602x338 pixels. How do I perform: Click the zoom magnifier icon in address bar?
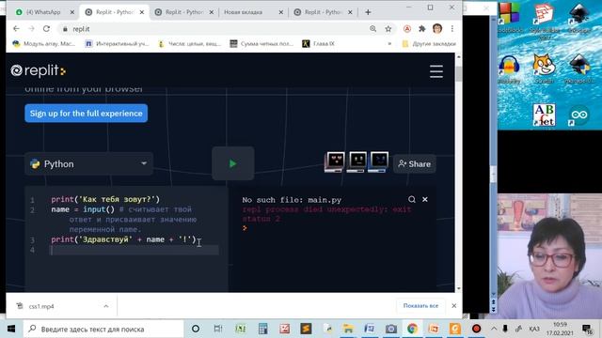click(372, 29)
